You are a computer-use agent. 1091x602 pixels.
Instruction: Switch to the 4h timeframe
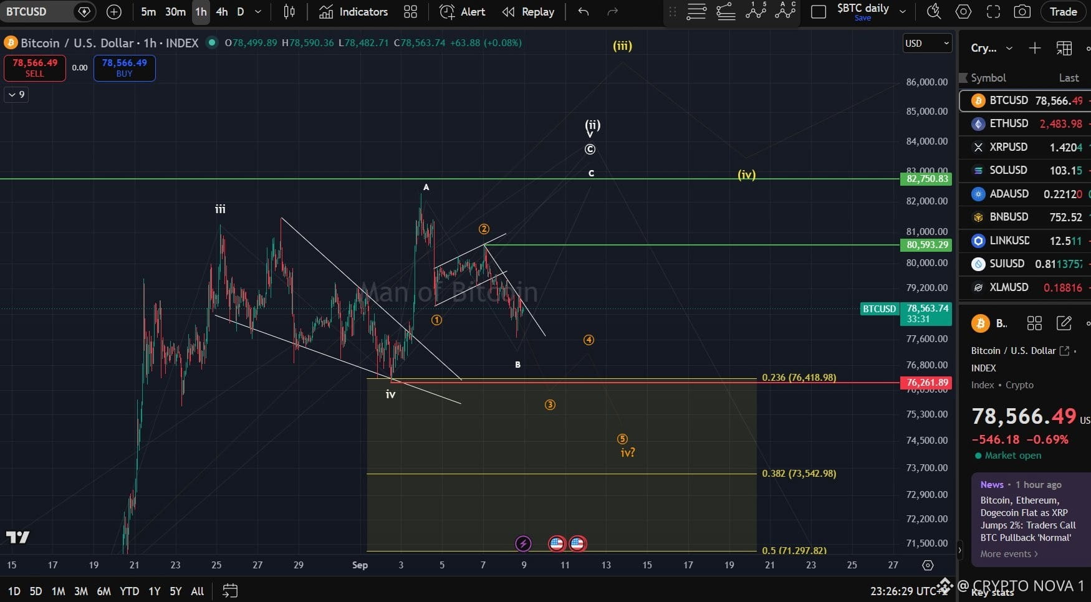pos(221,12)
